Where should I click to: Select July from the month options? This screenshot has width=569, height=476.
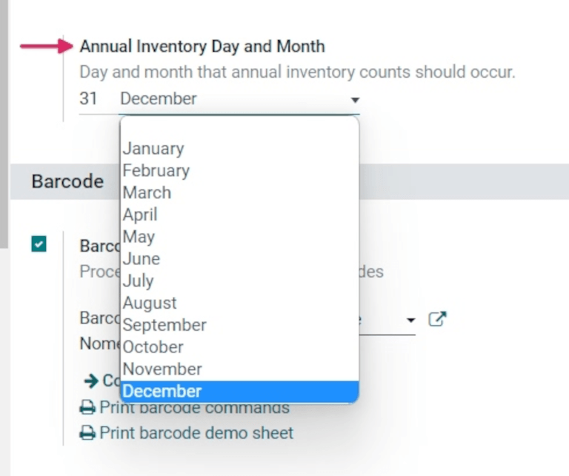139,281
